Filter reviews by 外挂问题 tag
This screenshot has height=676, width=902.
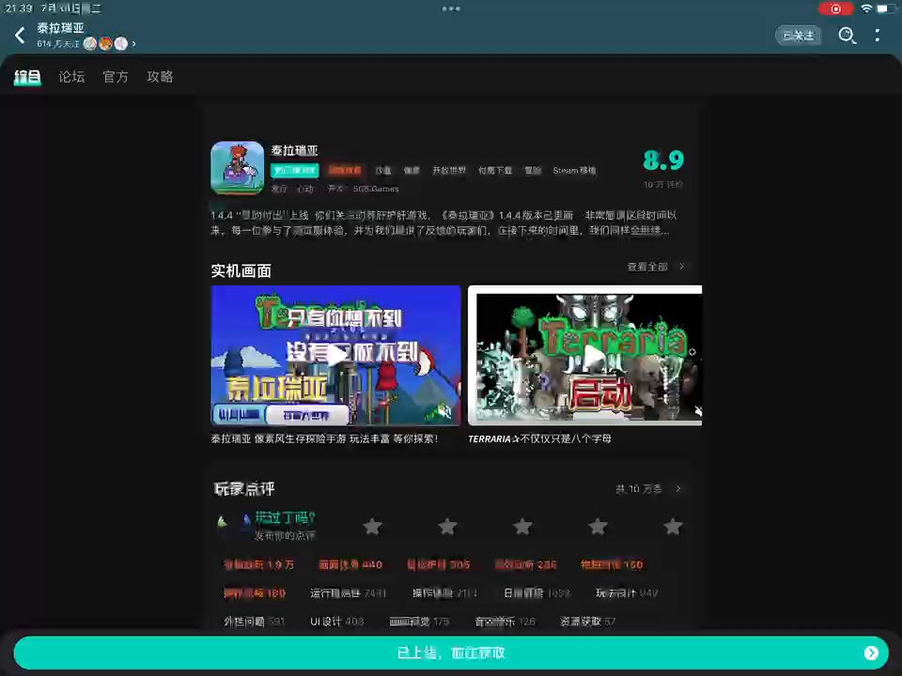[x=255, y=621]
